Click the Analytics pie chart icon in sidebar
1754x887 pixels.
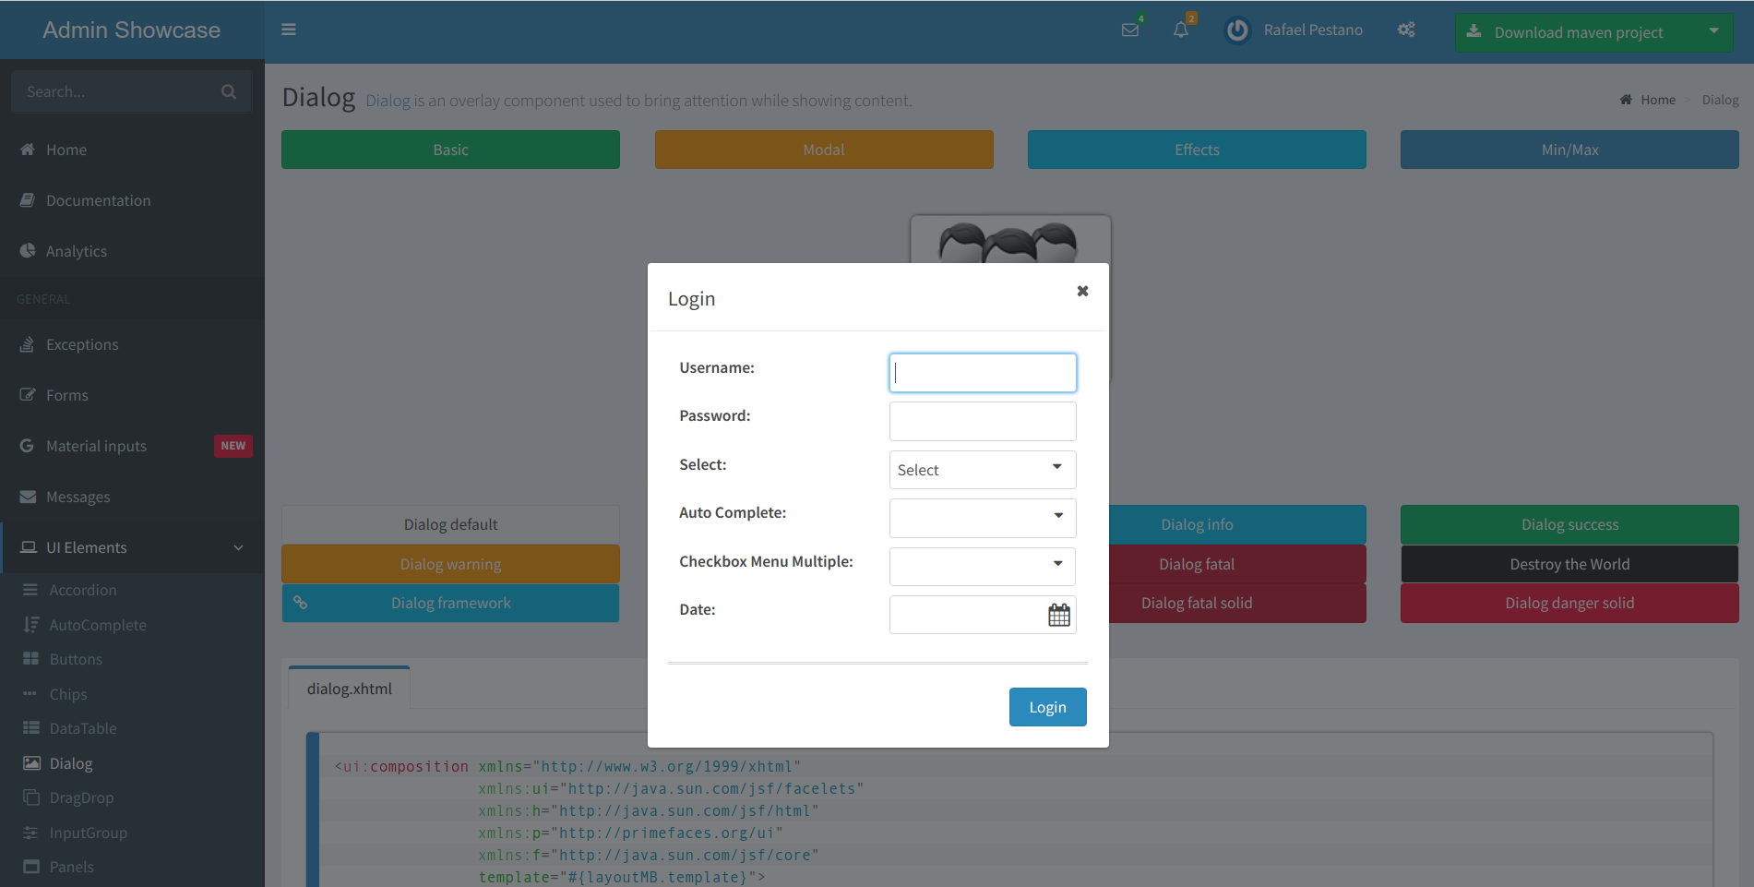pyautogui.click(x=29, y=250)
